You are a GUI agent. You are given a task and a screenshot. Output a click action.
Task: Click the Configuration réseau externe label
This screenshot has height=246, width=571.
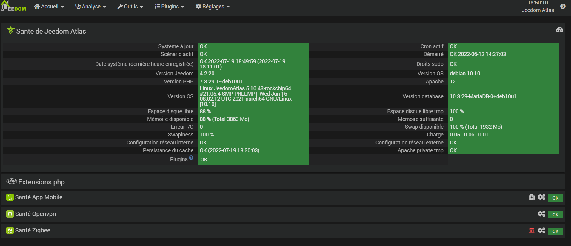click(410, 143)
